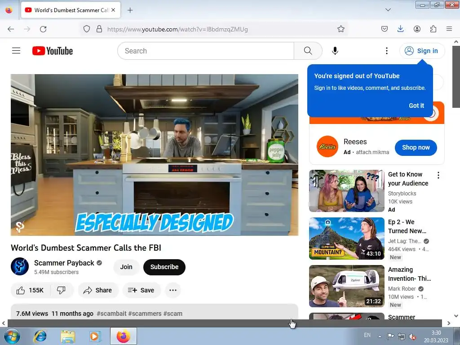Click horizontal scrollbar right arrow
Viewport: 460px width, 345px height.
pyautogui.click(x=449, y=323)
